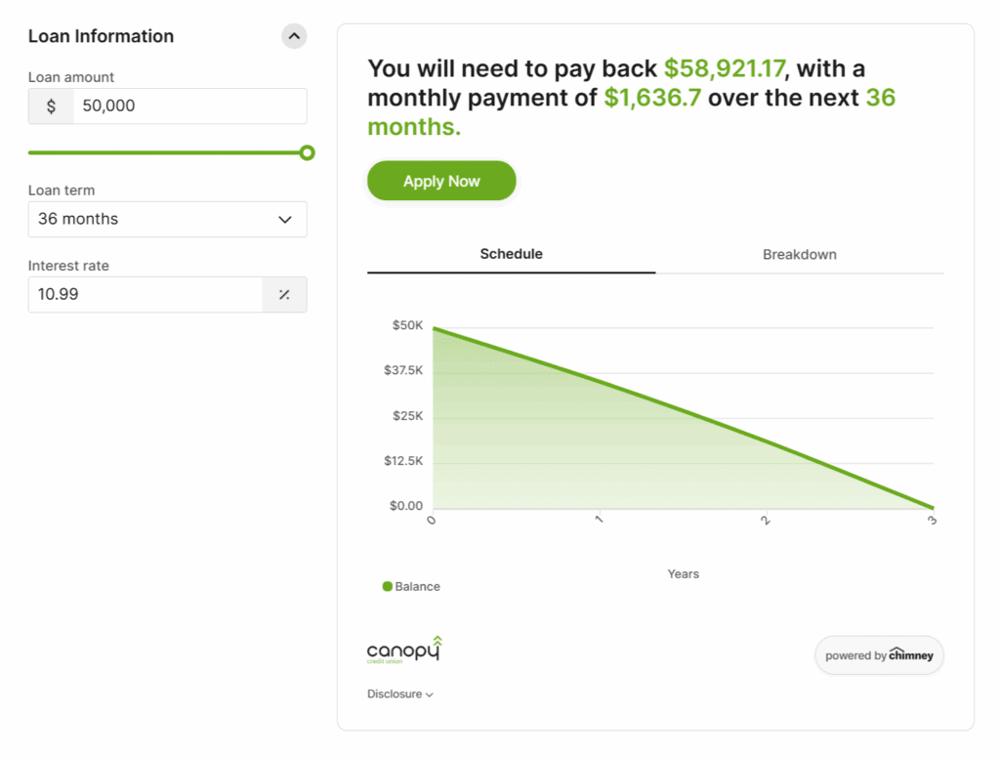The width and height of the screenshot is (1000, 758).
Task: Click the Canopy credit union logo
Action: click(404, 651)
